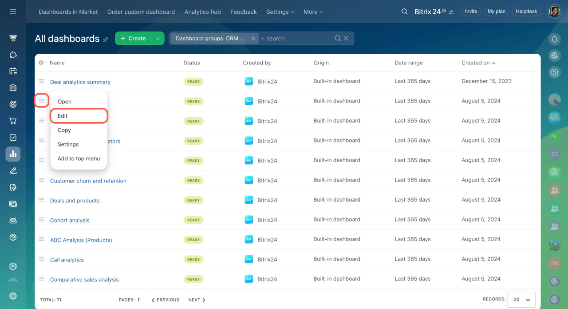
Task: Click the search magnifier icon in top bar
Action: 404,12
